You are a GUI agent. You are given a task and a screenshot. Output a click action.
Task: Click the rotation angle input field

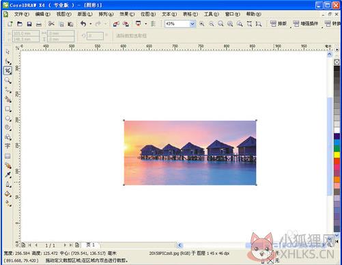coord(95,36)
